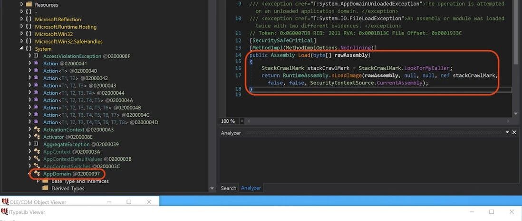Expand Base Type and Interfaces
The height and width of the screenshot is (221, 522).
click(38, 181)
